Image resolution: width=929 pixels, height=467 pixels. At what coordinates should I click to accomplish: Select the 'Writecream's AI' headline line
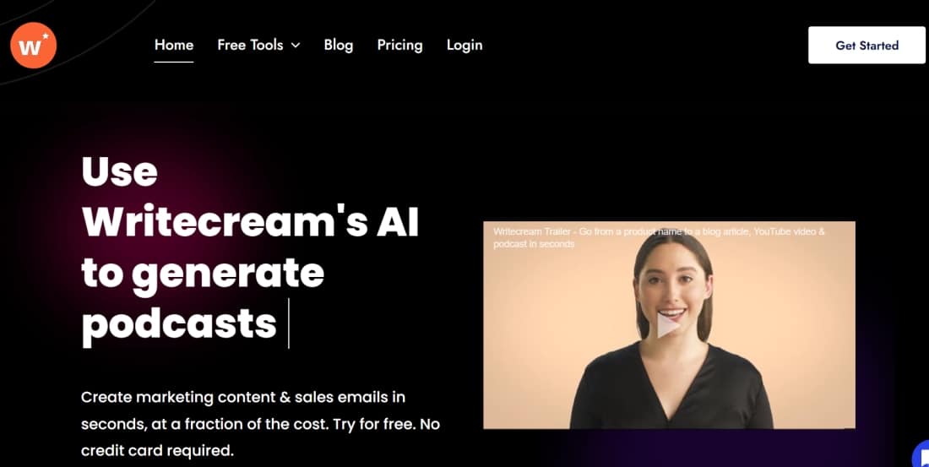(250, 224)
